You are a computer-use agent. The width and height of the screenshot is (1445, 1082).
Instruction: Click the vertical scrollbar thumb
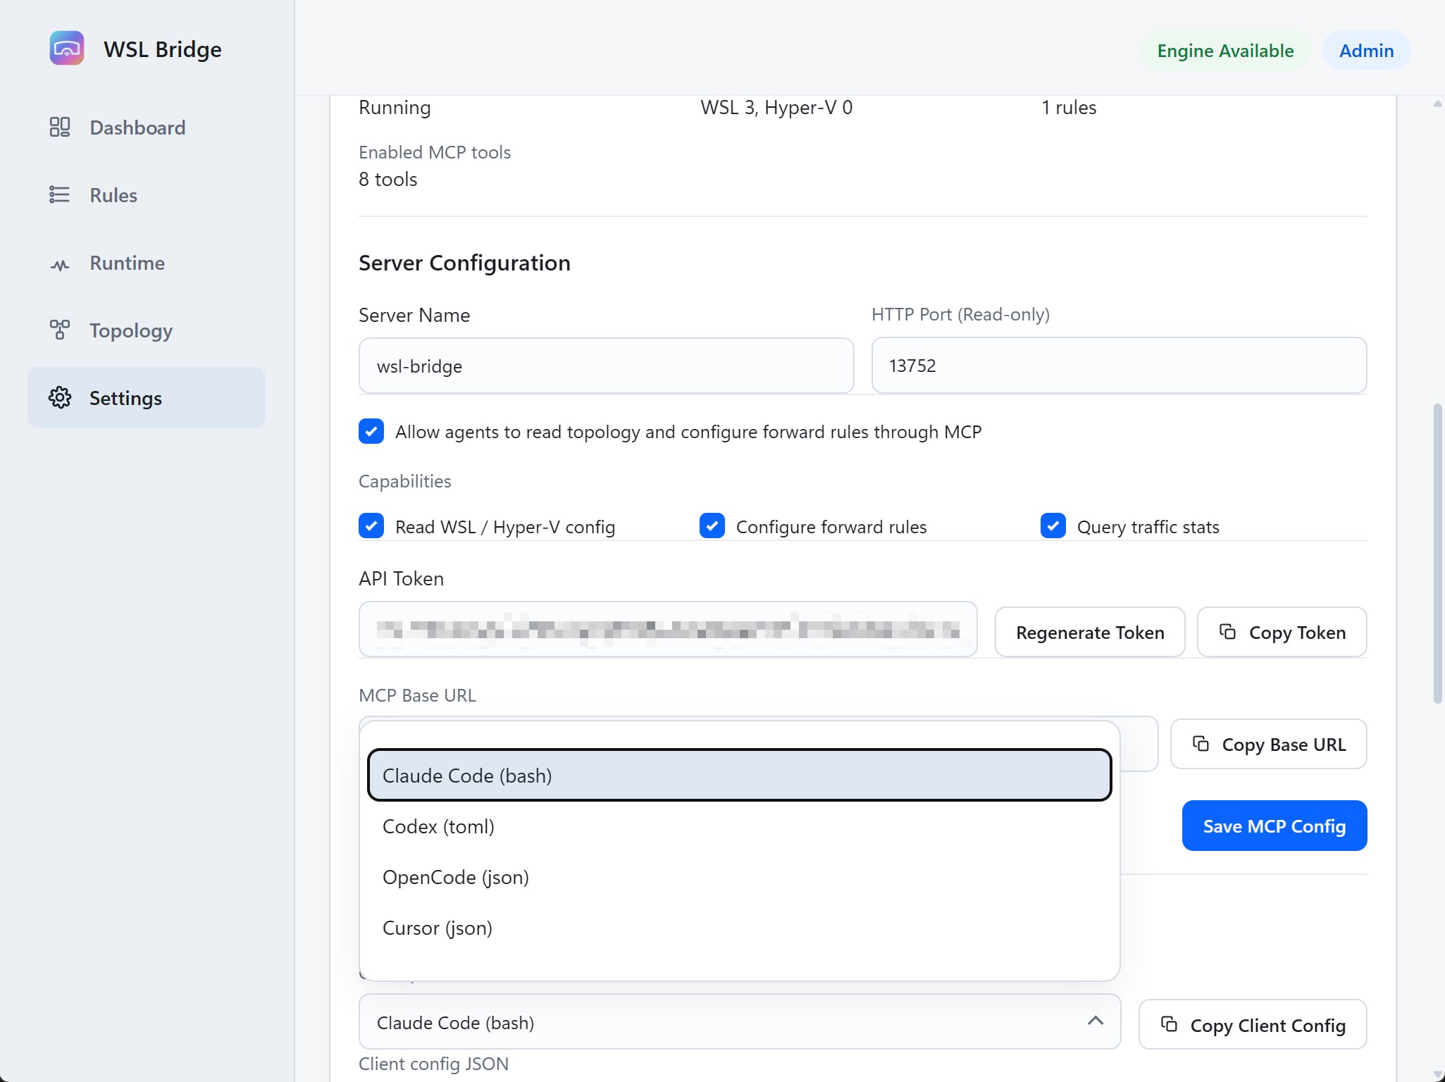tap(1437, 553)
